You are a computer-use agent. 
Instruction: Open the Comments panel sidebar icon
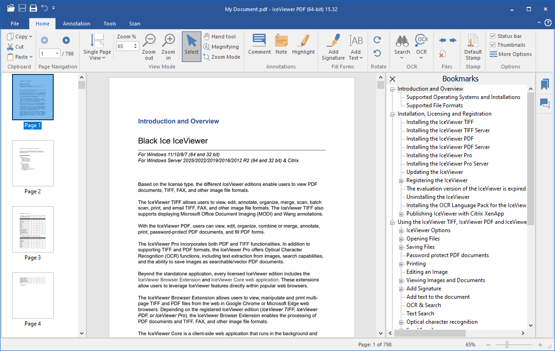pos(545,103)
